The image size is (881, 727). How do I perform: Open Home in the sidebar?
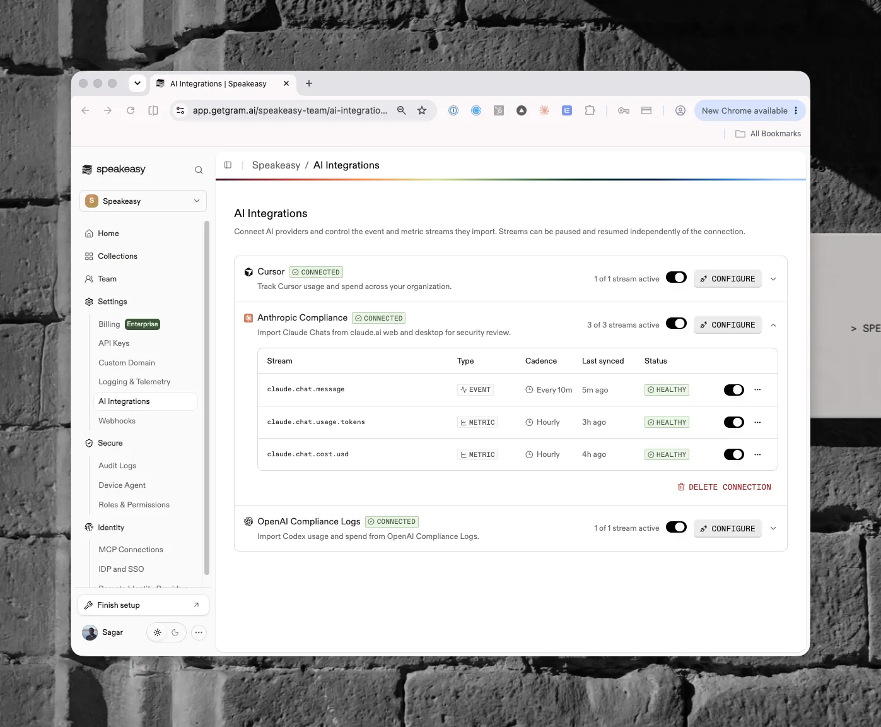click(108, 233)
